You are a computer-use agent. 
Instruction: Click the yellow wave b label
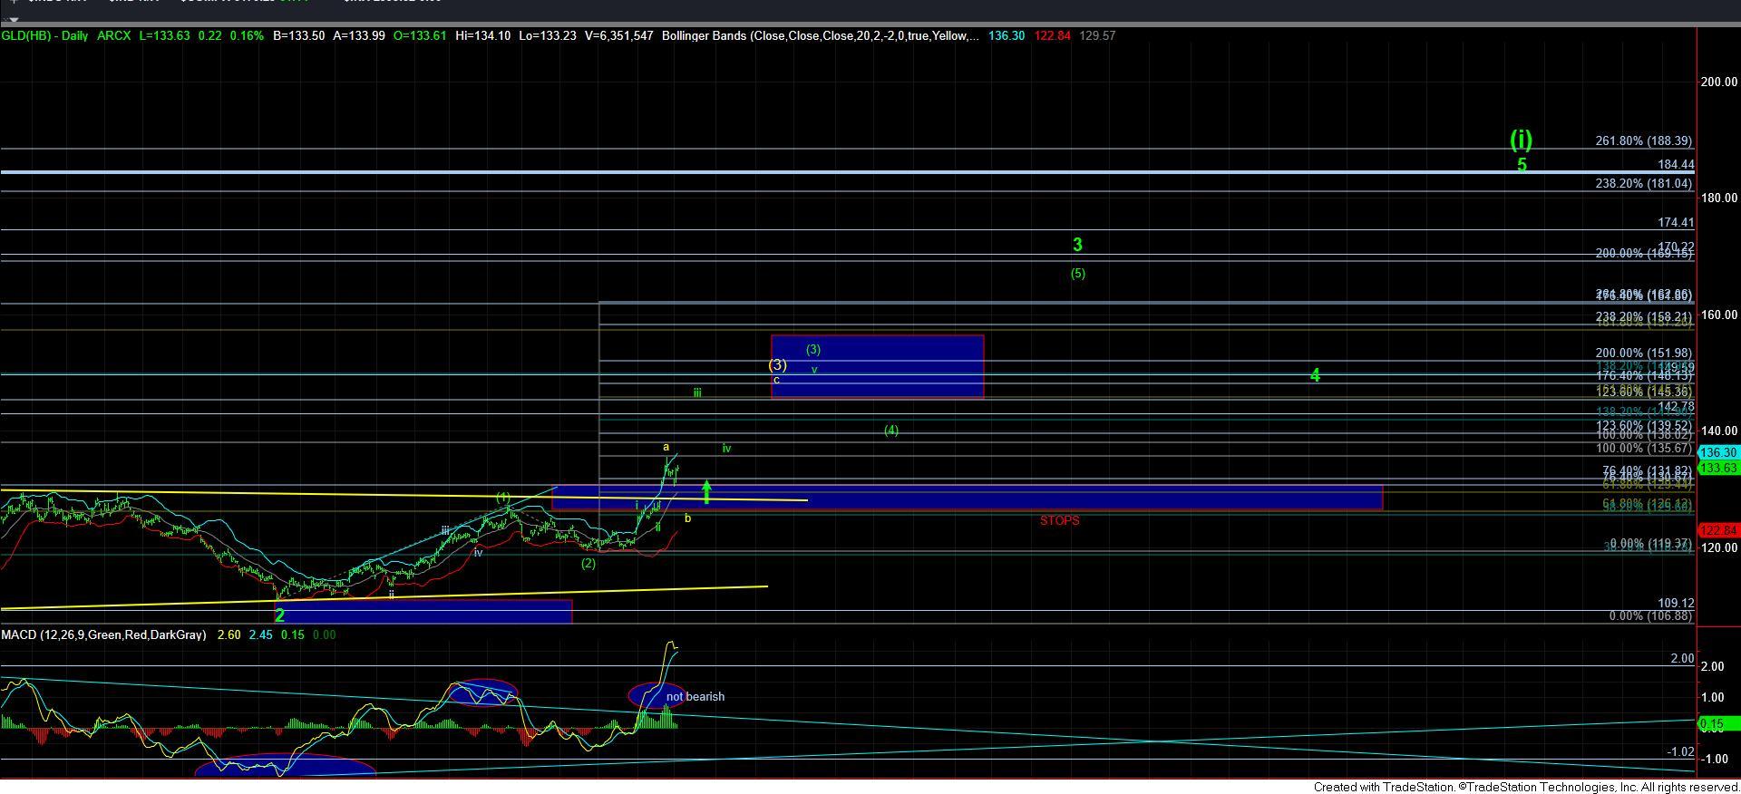click(688, 518)
